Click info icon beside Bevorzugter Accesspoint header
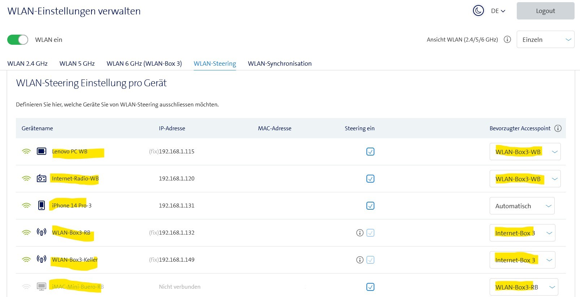The image size is (580, 297). pyautogui.click(x=558, y=128)
